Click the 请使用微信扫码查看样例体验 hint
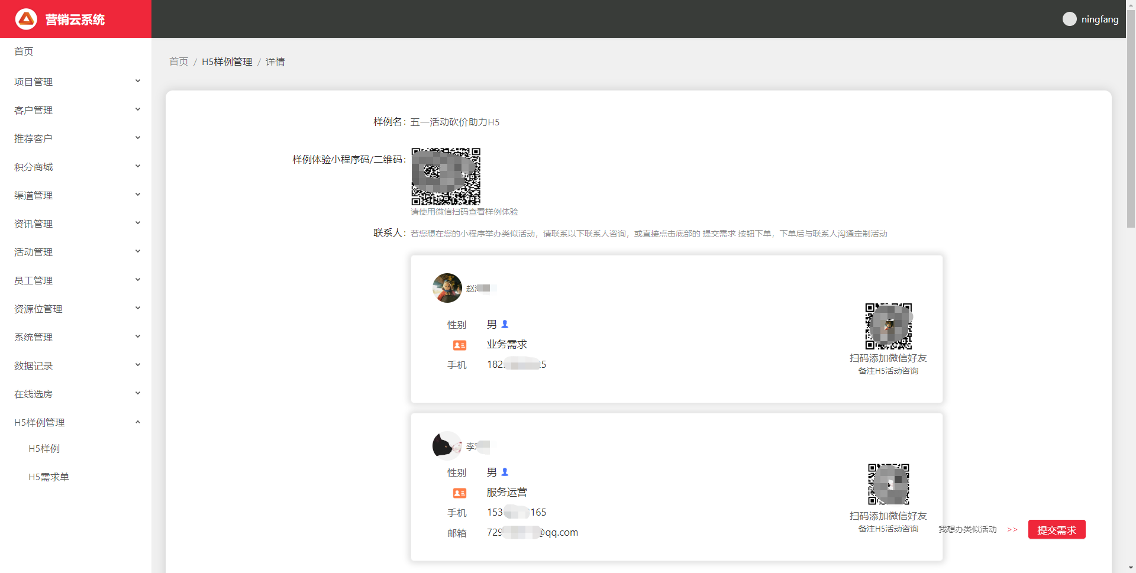 pos(464,212)
